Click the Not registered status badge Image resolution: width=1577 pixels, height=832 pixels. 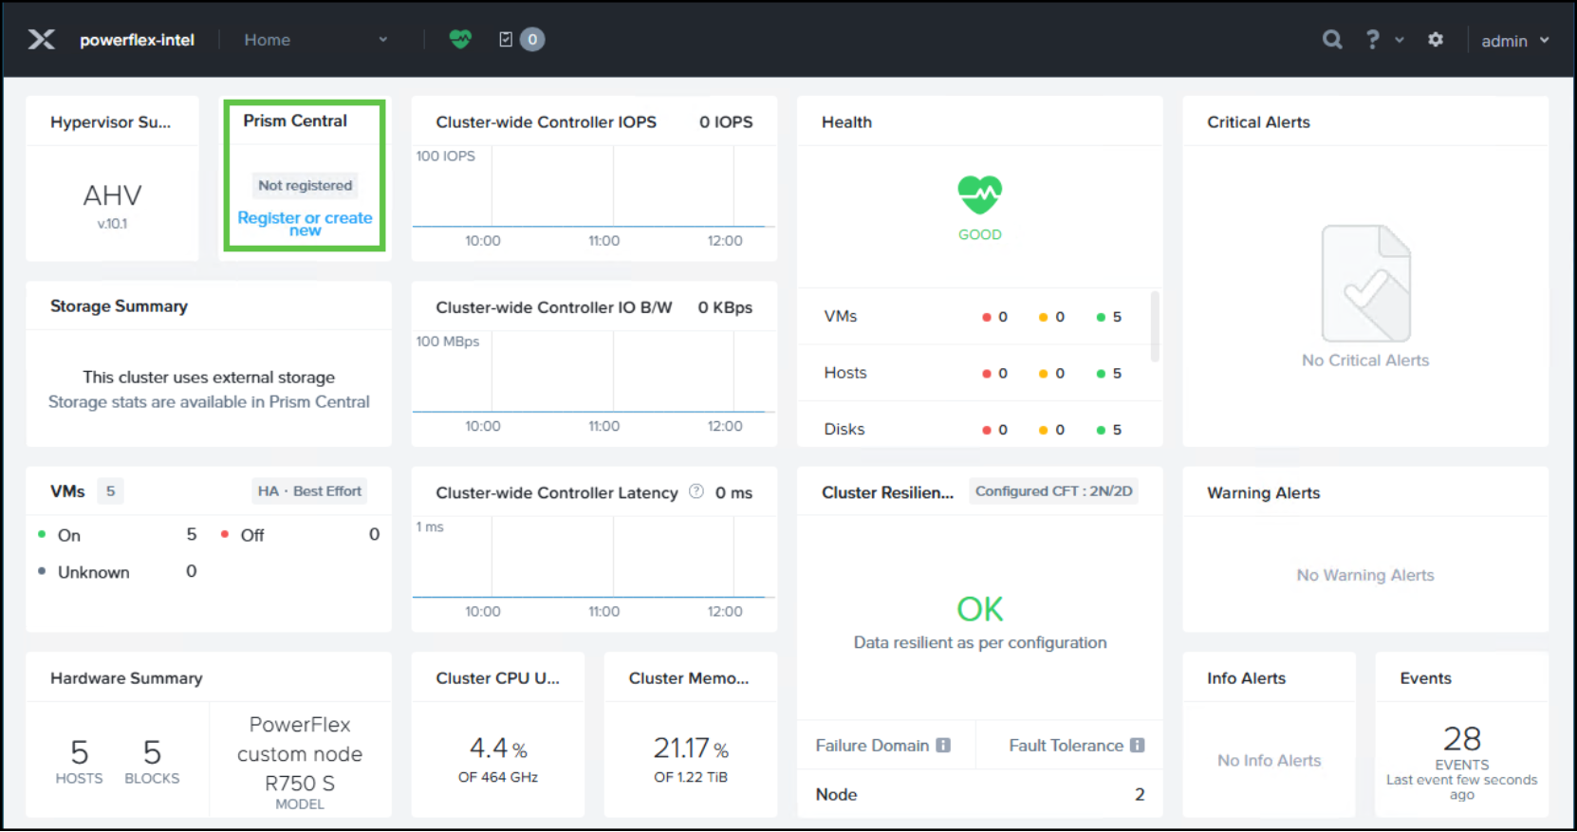point(306,185)
